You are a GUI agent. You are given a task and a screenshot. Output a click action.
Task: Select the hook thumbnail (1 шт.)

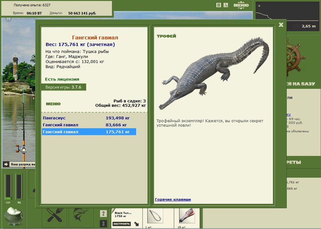155,216
